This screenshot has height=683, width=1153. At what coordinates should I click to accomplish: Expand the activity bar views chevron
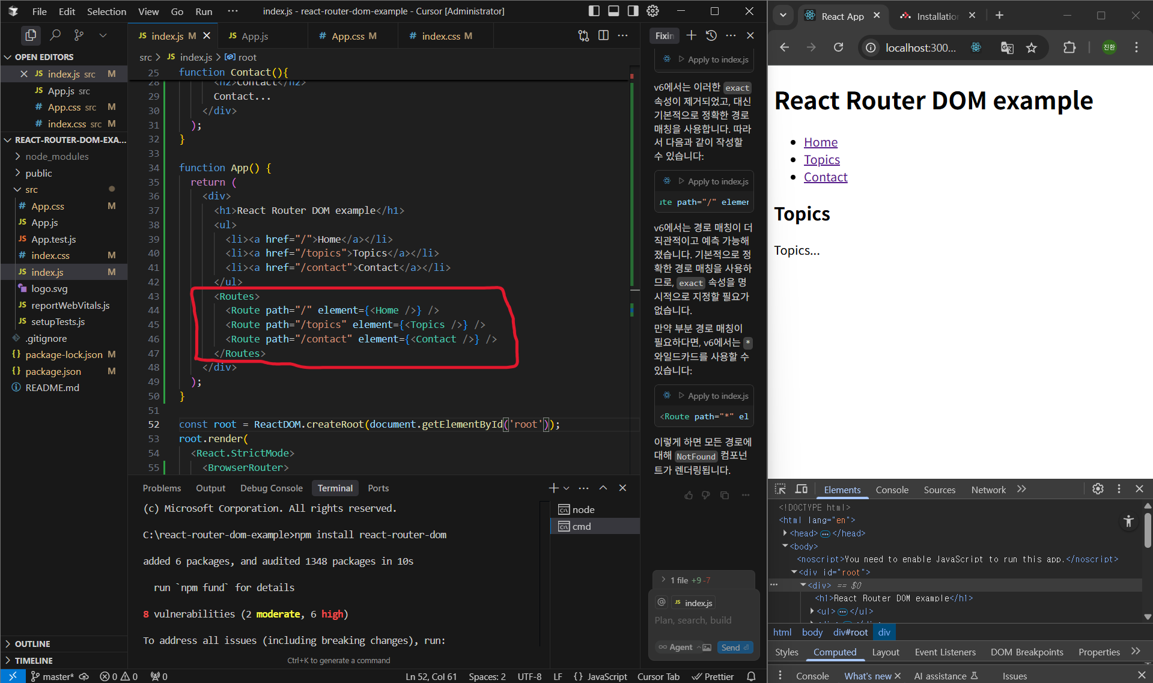(103, 35)
